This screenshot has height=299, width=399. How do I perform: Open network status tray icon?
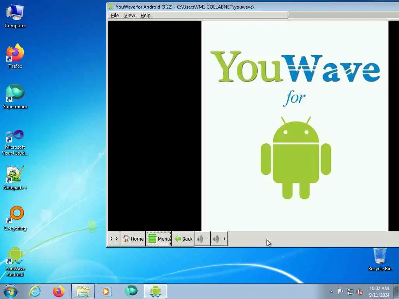click(350, 292)
